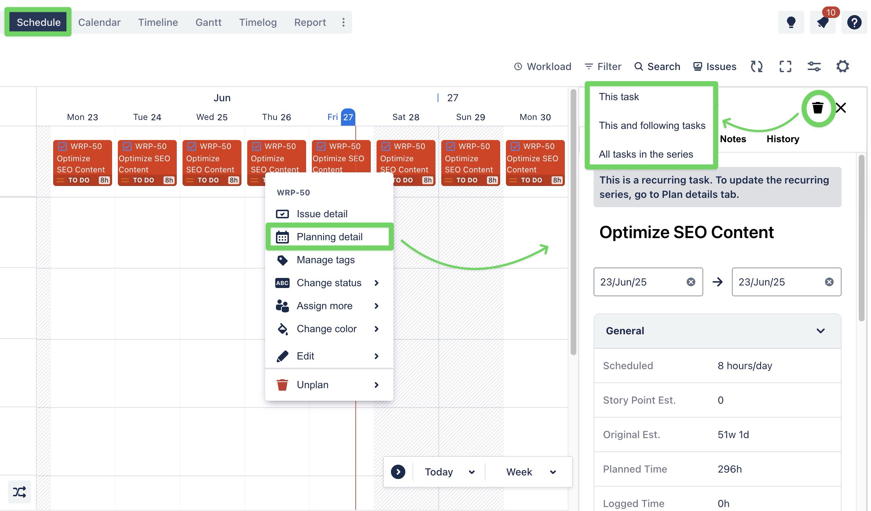The height and width of the screenshot is (511, 871).
Task: Choose 'All tasks in the series' option
Action: [646, 154]
